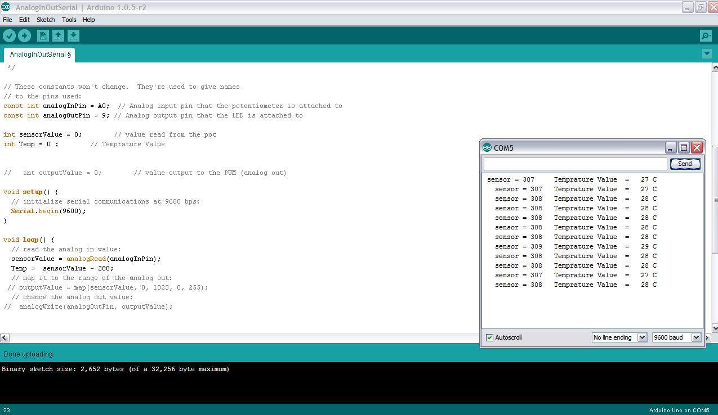Click line number 23 in the status bar
The image size is (718, 415).
pos(6,410)
